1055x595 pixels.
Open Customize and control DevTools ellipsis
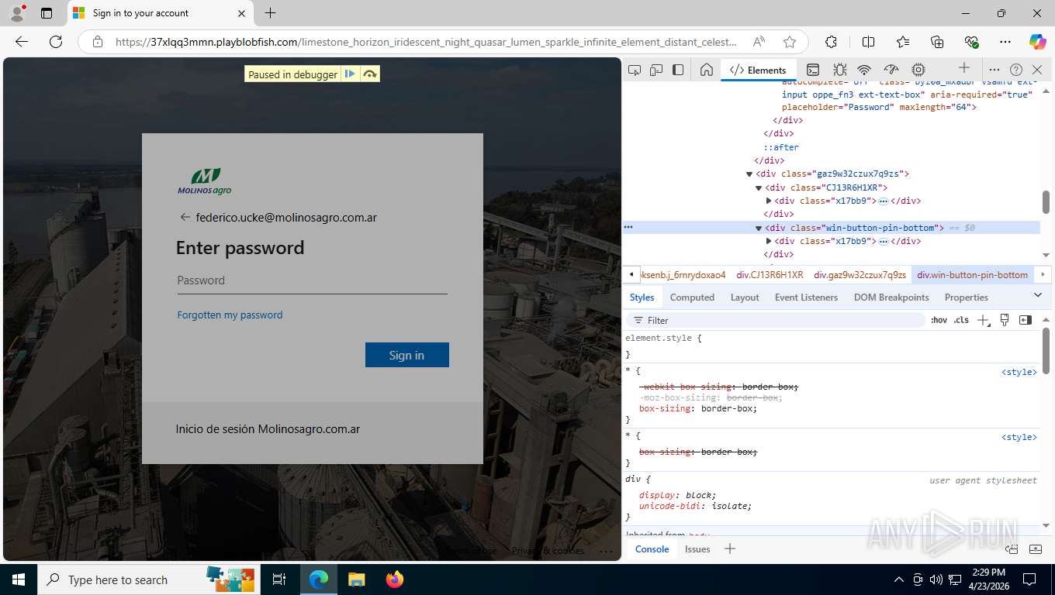pos(994,70)
